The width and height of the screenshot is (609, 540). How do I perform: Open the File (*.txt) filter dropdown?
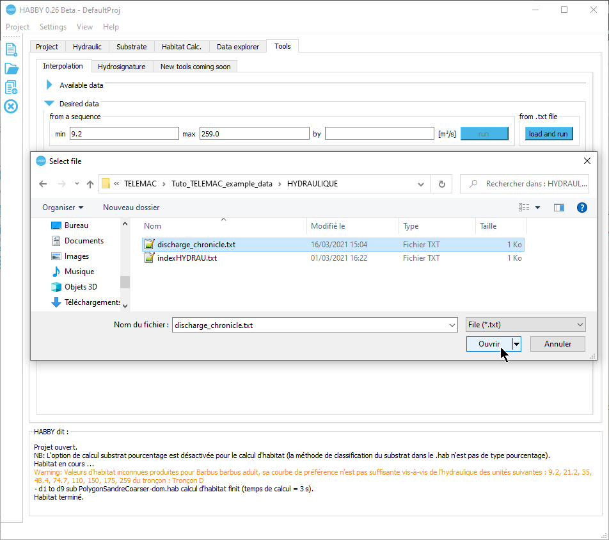coord(525,325)
